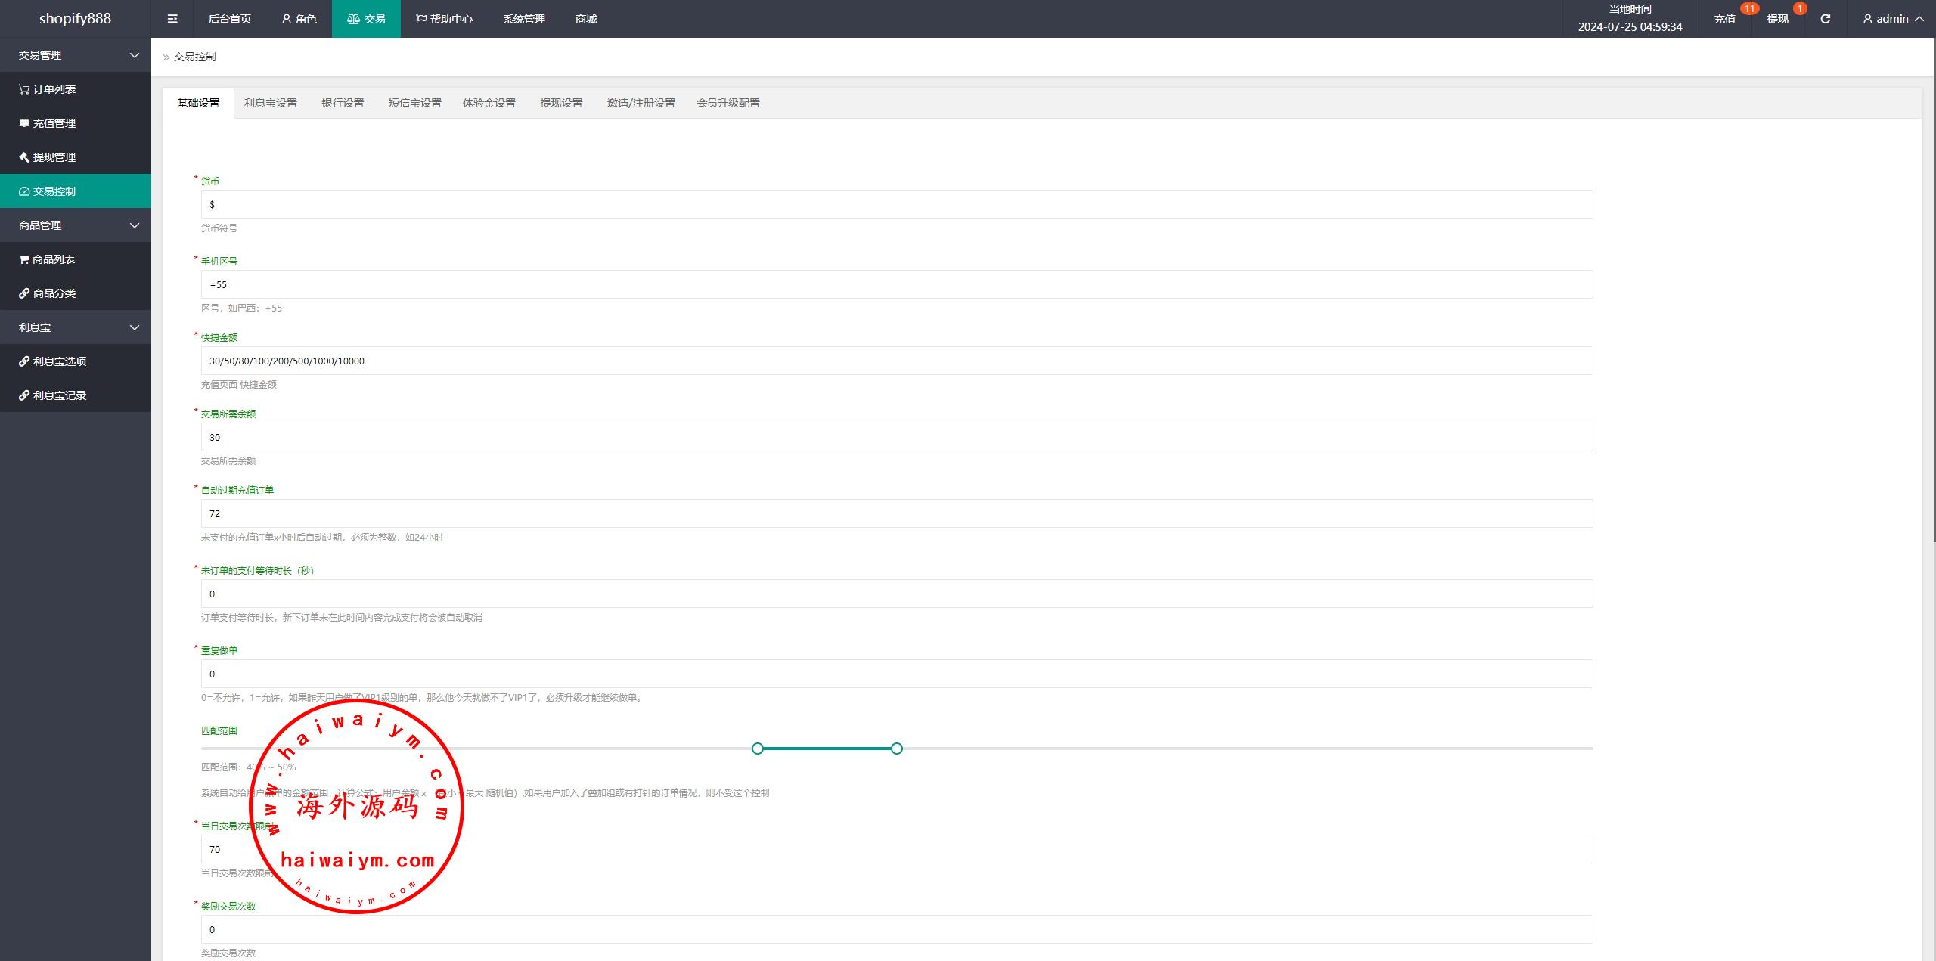This screenshot has width=1936, height=961.
Task: Open the 系统管理 top menu
Action: click(x=523, y=19)
